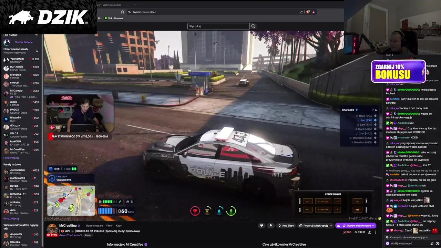
Task: Open the site settings icon left of the URL
Action: tap(129, 12)
